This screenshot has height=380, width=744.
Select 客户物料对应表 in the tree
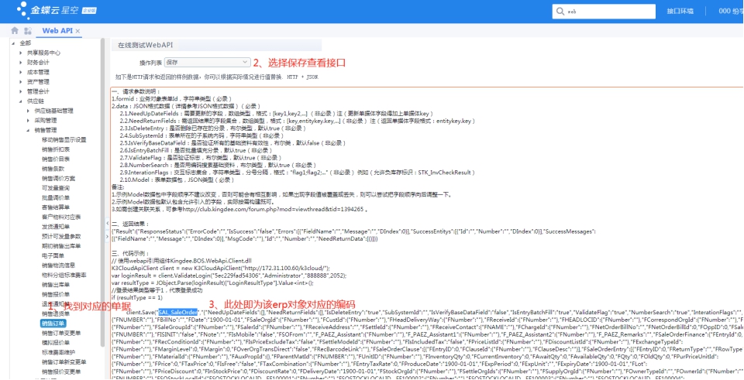61,217
